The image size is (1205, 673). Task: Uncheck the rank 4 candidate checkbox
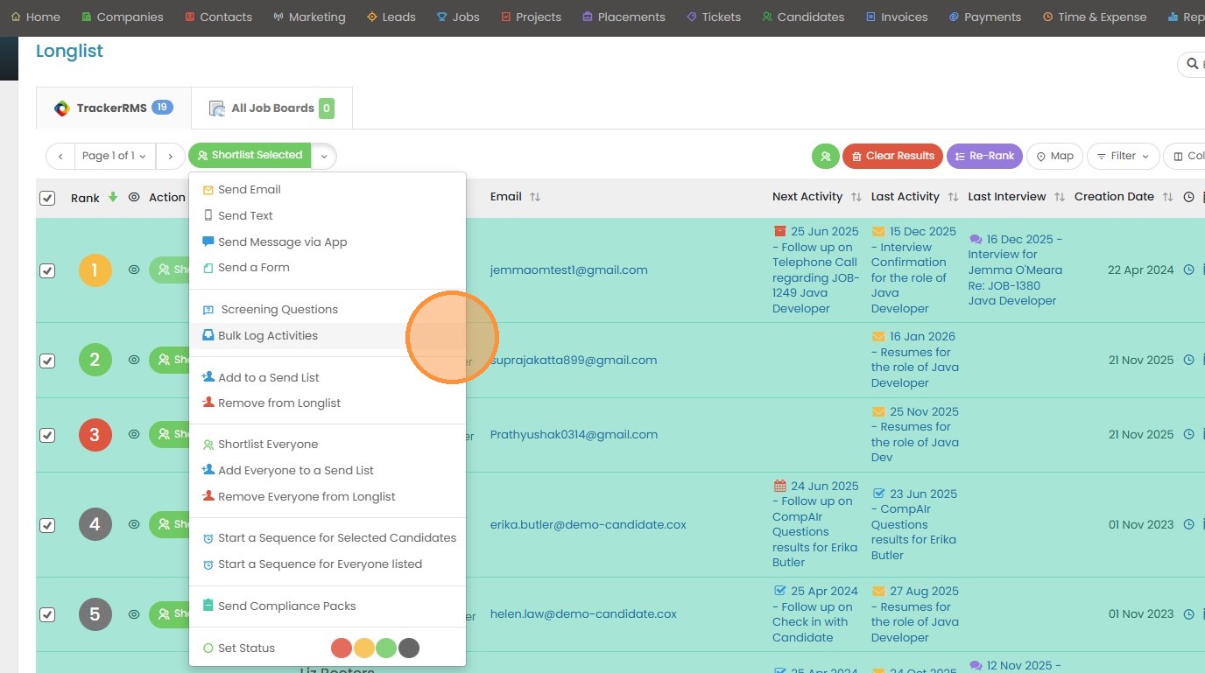click(x=47, y=525)
